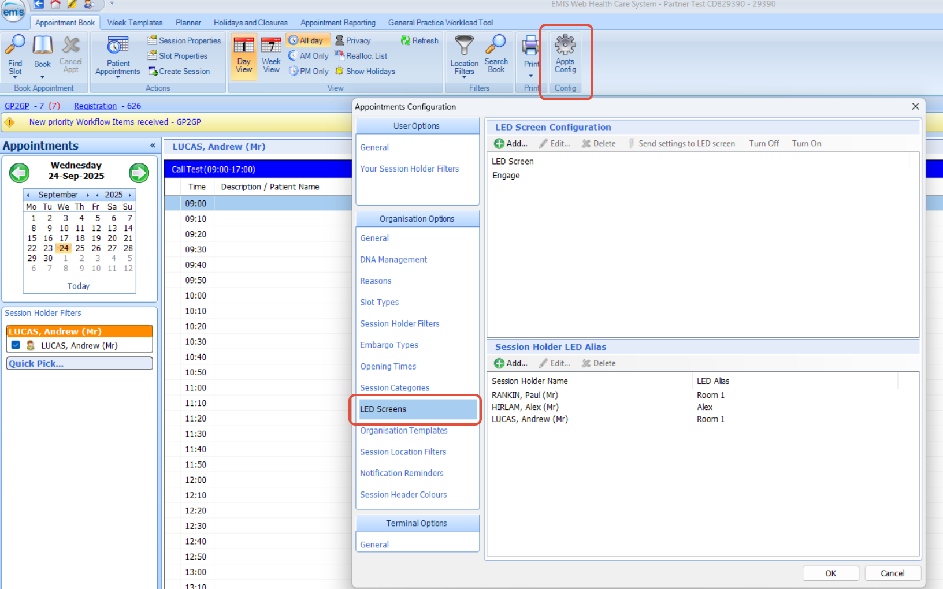Toggle the LUCAS, Andrew (Mr) filter checkbox
The width and height of the screenshot is (943, 589).
pos(16,345)
